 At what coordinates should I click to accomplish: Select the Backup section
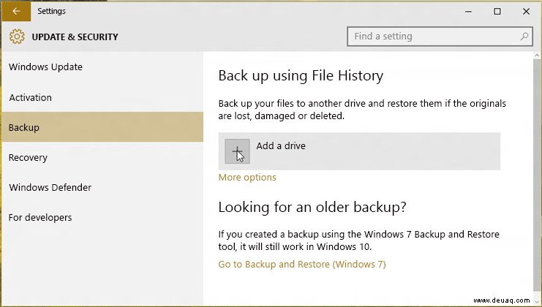coord(102,127)
